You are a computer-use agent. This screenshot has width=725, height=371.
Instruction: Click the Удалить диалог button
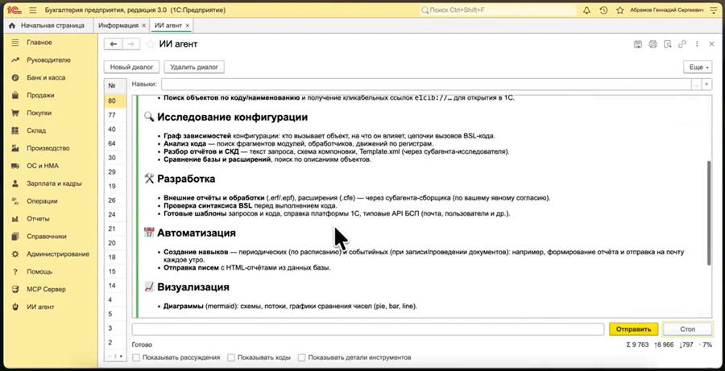click(x=194, y=67)
